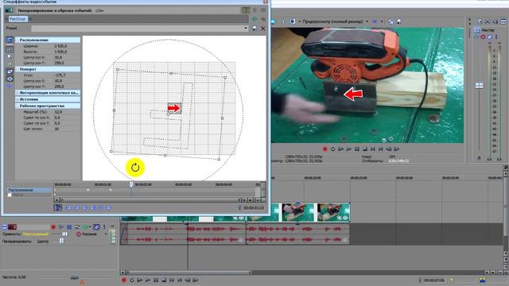This screenshot has width=509, height=286.
Task: Open the Preset dropdown arrow
Action: coord(246,29)
